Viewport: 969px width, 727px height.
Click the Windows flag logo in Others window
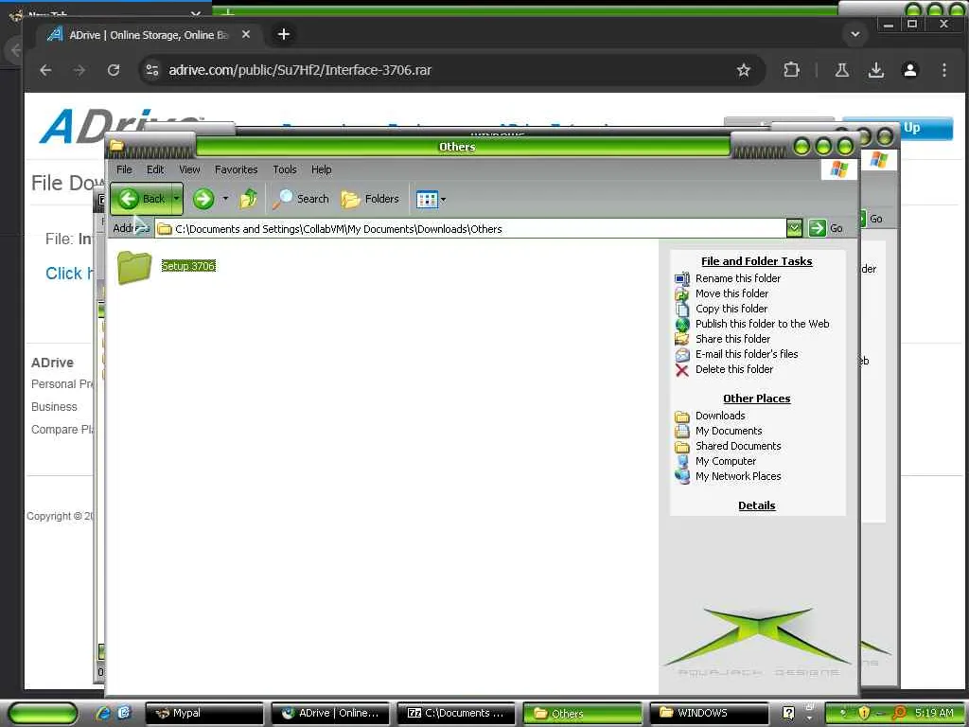coord(839,168)
